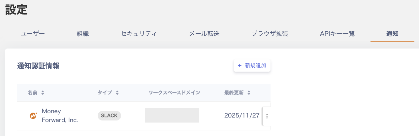Click the SLACK type badge
Screen dimensions: 419x136
pyautogui.click(x=109, y=116)
